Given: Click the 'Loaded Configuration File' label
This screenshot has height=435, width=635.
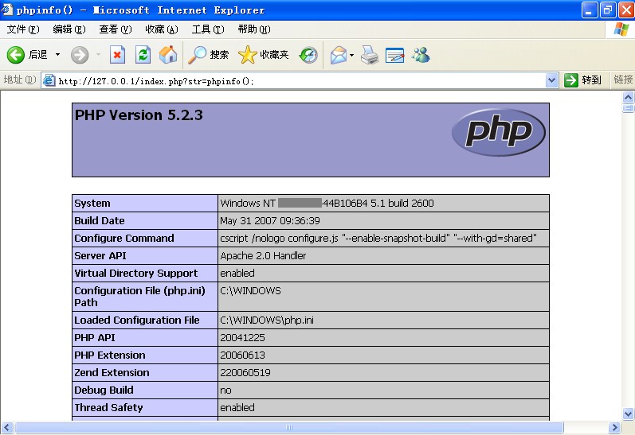Looking at the screenshot, I should click(137, 320).
